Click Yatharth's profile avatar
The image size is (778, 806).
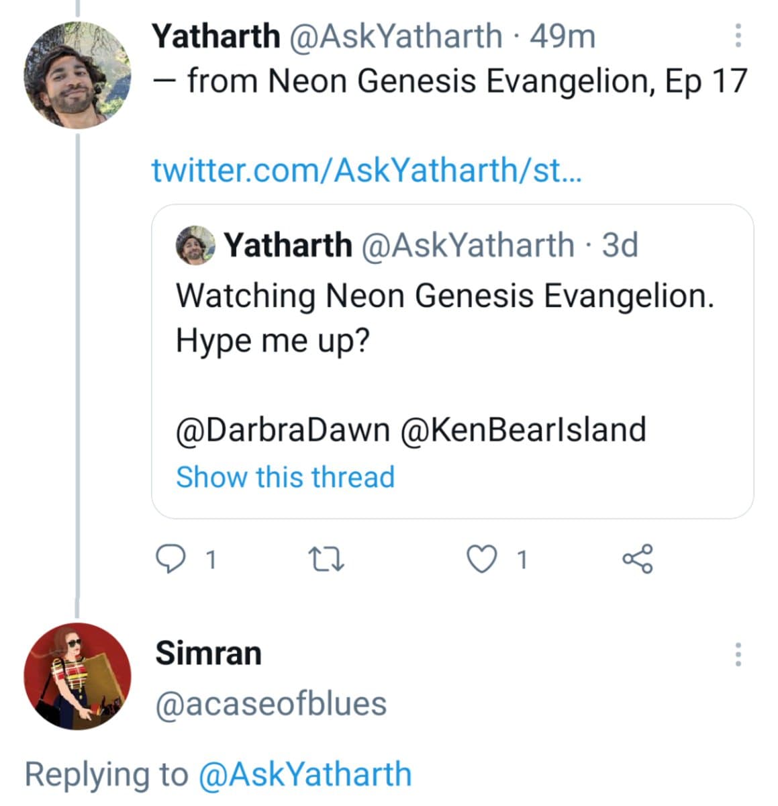coord(79,76)
